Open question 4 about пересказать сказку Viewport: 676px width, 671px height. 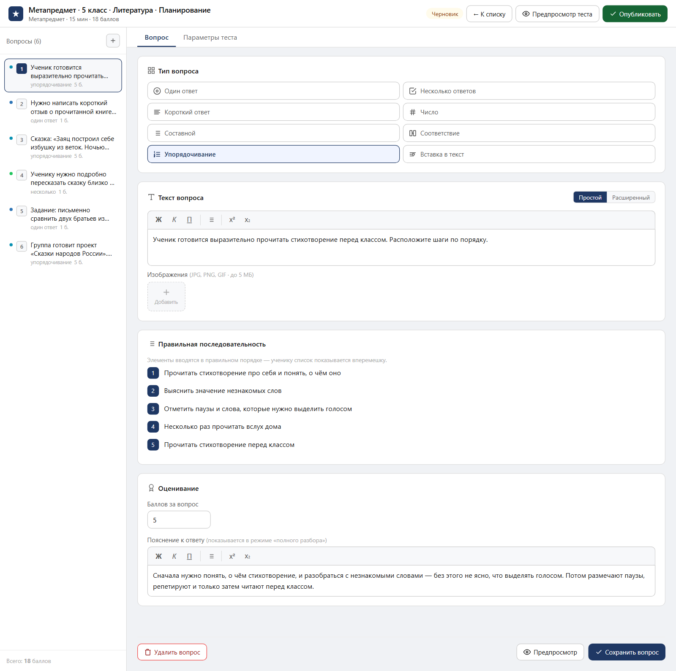[x=63, y=182]
